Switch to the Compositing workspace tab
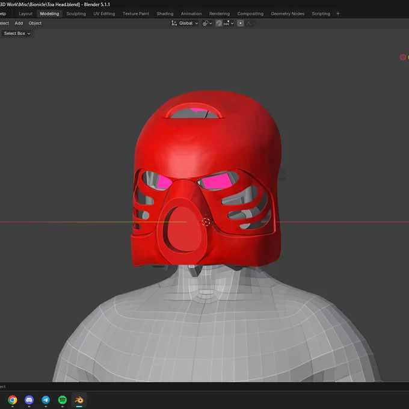The image size is (409, 409). (x=250, y=14)
